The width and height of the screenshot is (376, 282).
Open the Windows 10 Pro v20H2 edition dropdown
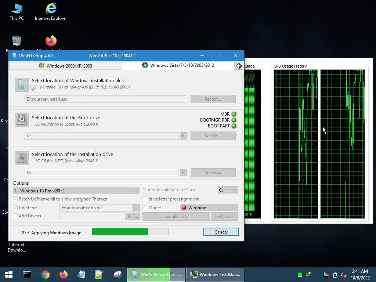pyautogui.click(x=76, y=191)
